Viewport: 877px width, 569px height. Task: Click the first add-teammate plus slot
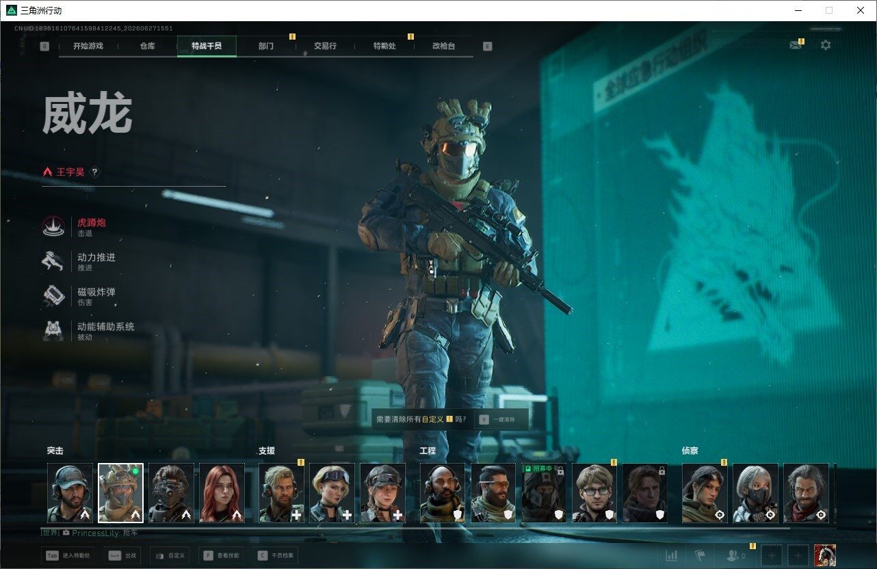click(772, 556)
